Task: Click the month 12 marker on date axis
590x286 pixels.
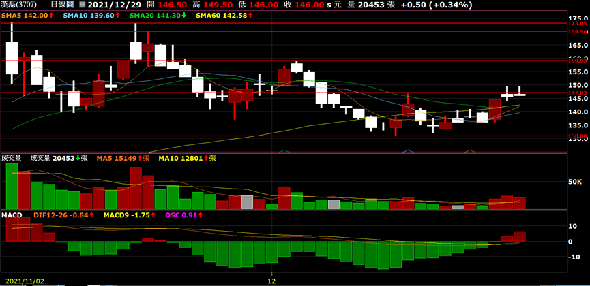Action: point(271,281)
